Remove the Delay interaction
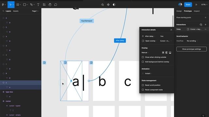Image resolution: width=209 pixels, height=117 pixels. click(x=205, y=29)
